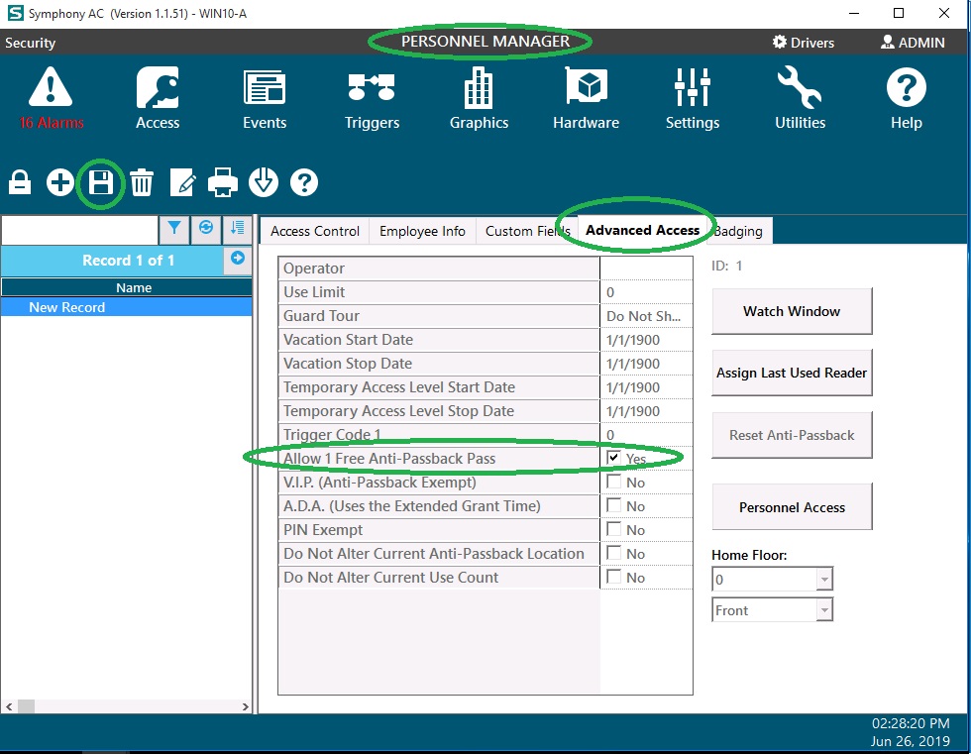This screenshot has height=754, width=971.
Task: Check the PIN Exempt box
Action: [613, 529]
